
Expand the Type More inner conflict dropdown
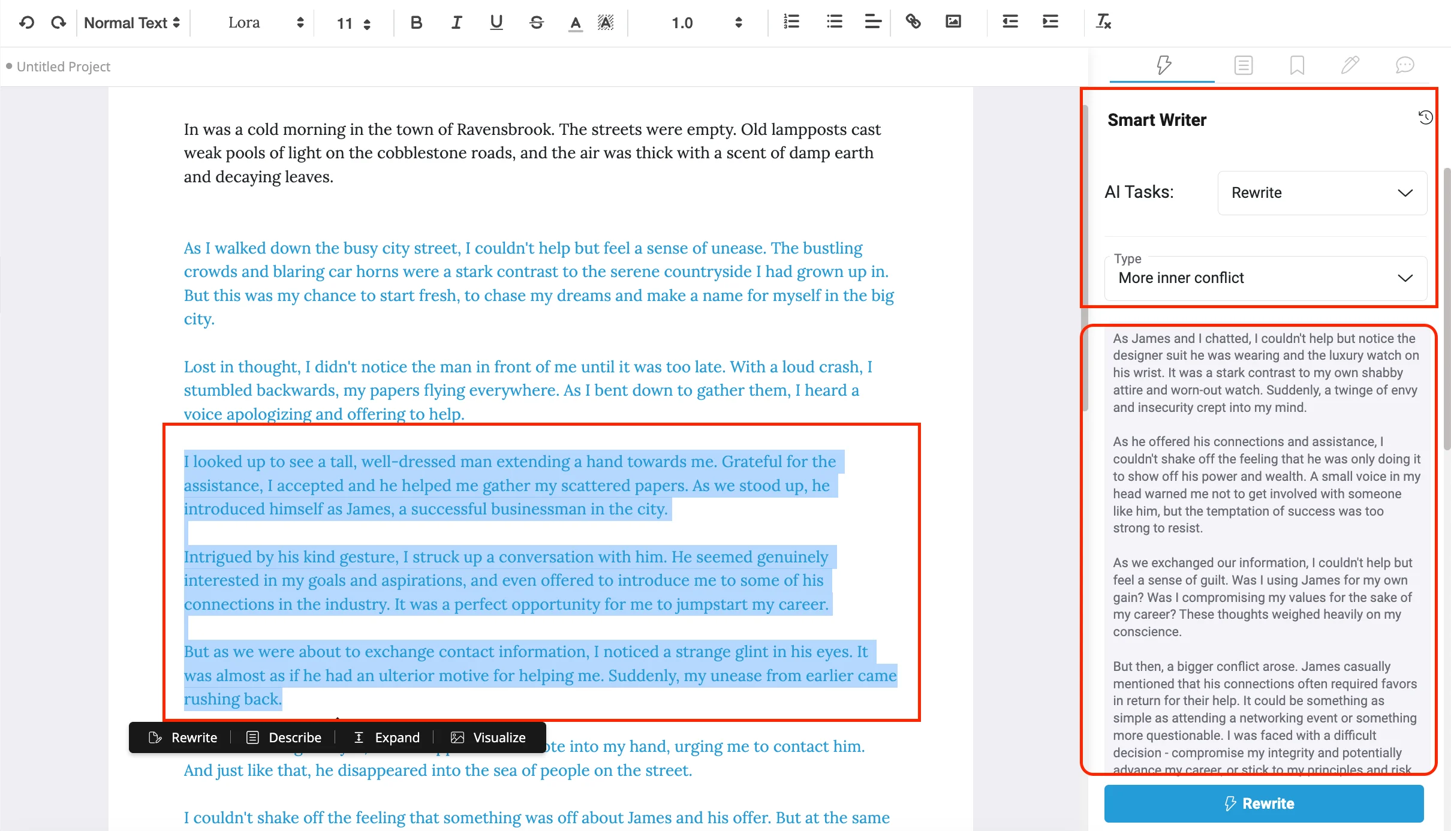pos(1265,278)
